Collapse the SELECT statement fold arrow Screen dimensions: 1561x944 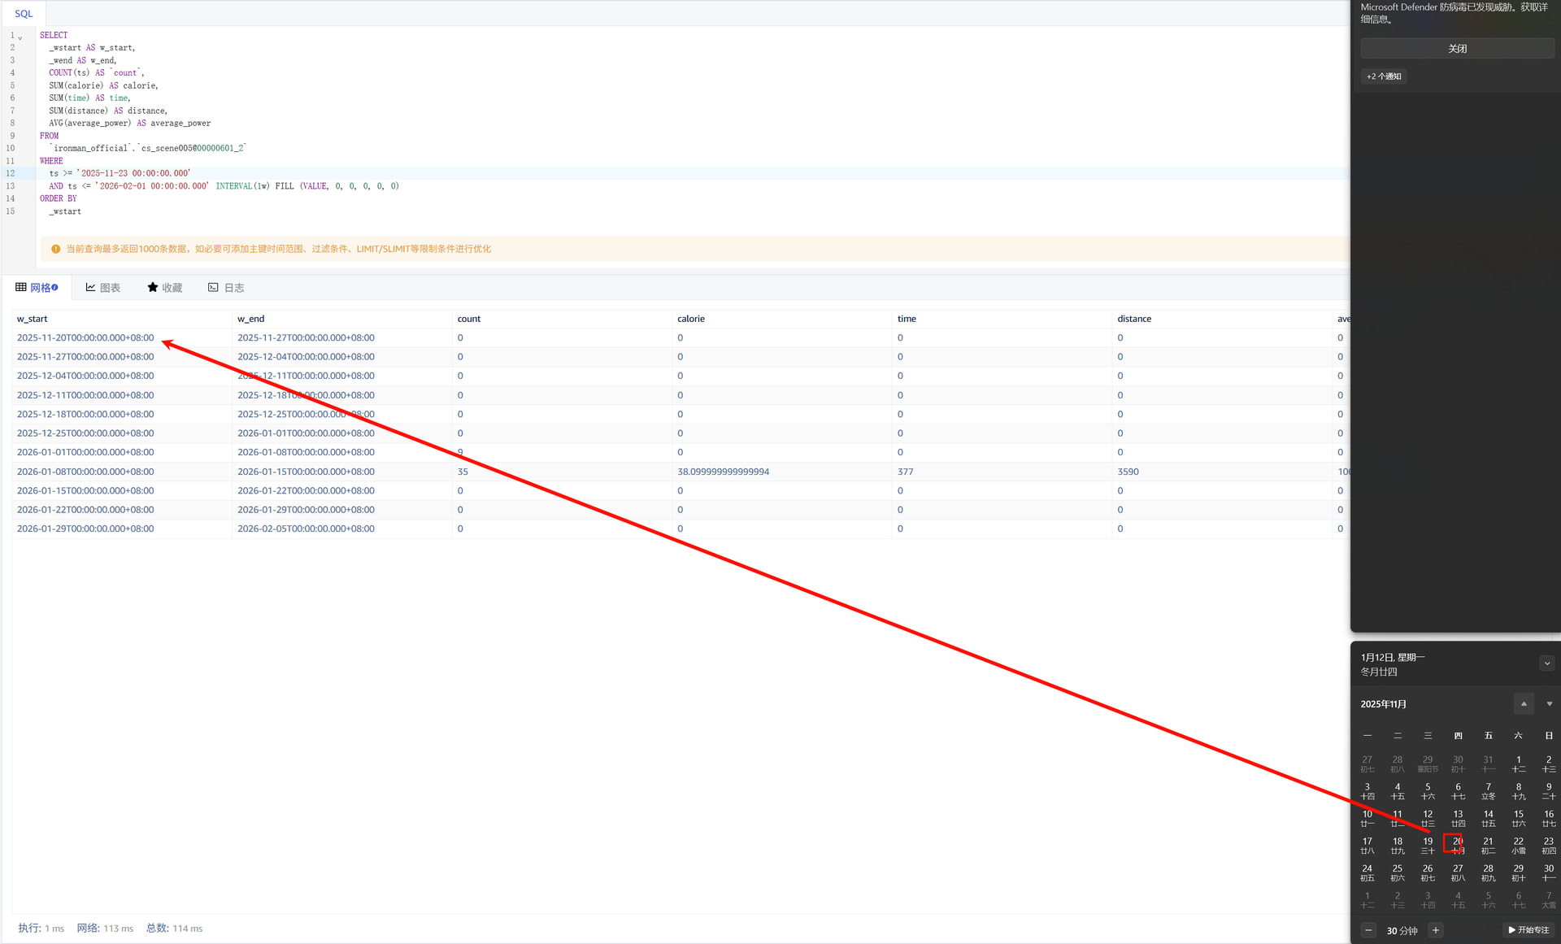coord(20,37)
